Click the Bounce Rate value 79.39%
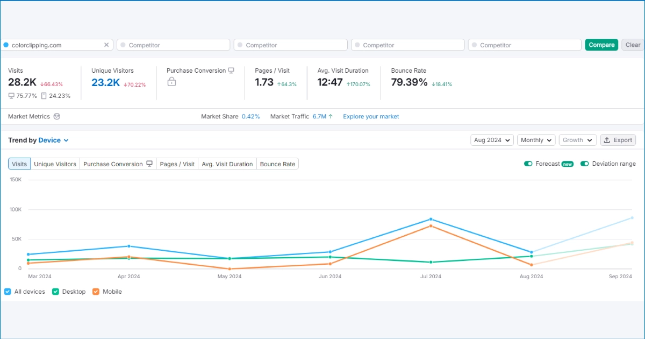Image resolution: width=645 pixels, height=339 pixels. point(409,82)
